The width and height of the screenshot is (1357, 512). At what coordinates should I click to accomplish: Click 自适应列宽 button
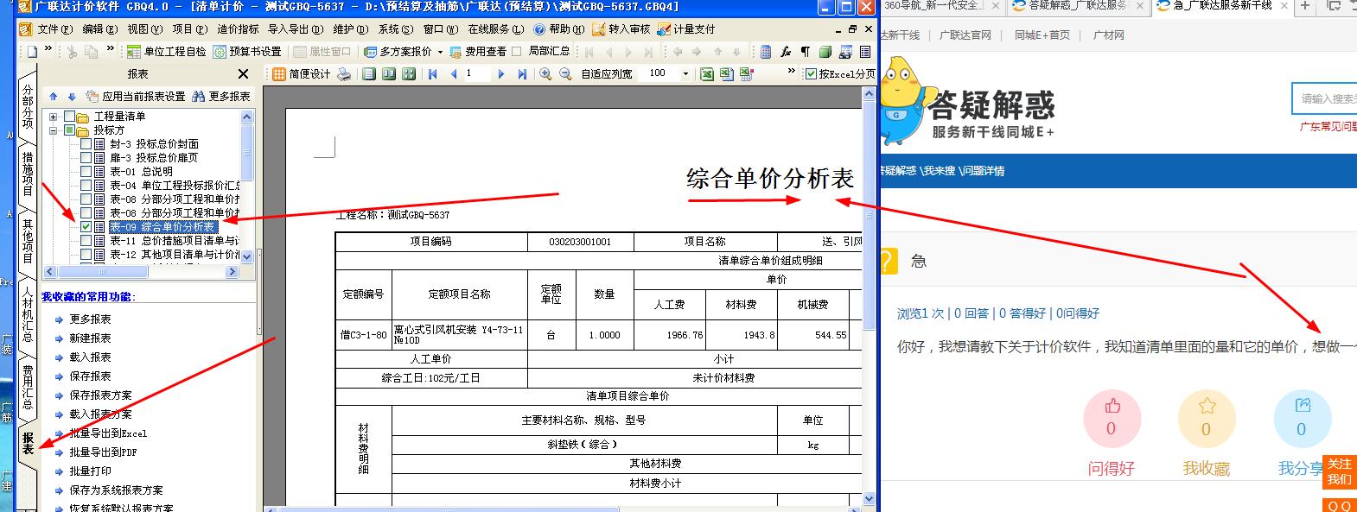point(607,74)
